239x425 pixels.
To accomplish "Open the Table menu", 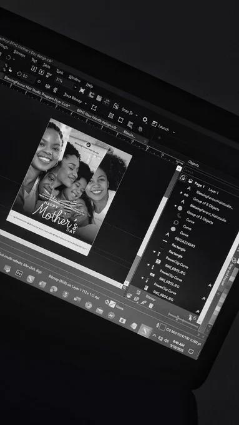I will point(46,66).
